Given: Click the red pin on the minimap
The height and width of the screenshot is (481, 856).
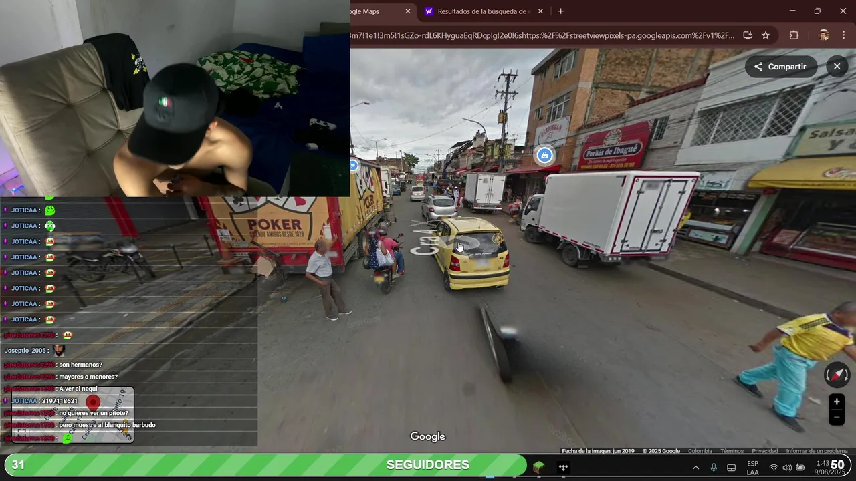Looking at the screenshot, I should pyautogui.click(x=93, y=403).
